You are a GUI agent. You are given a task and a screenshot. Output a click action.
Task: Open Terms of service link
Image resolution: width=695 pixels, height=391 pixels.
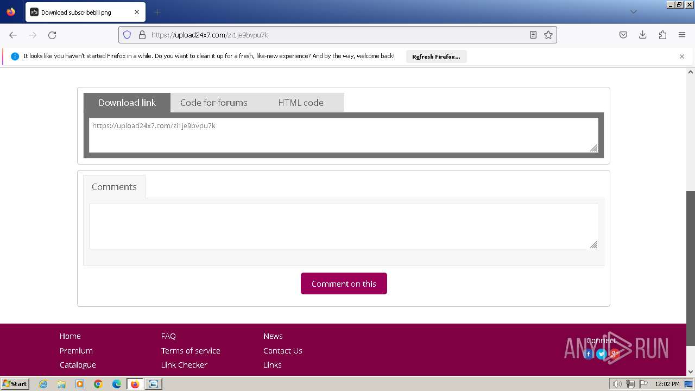click(191, 351)
